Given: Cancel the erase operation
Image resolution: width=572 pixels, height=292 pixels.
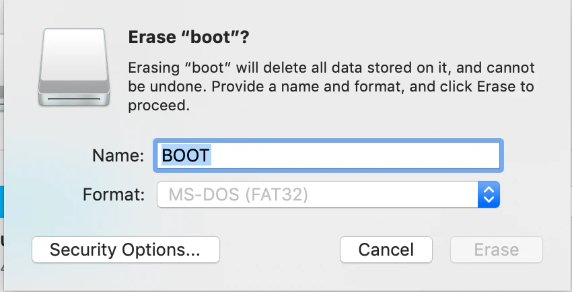Looking at the screenshot, I should (x=386, y=250).
